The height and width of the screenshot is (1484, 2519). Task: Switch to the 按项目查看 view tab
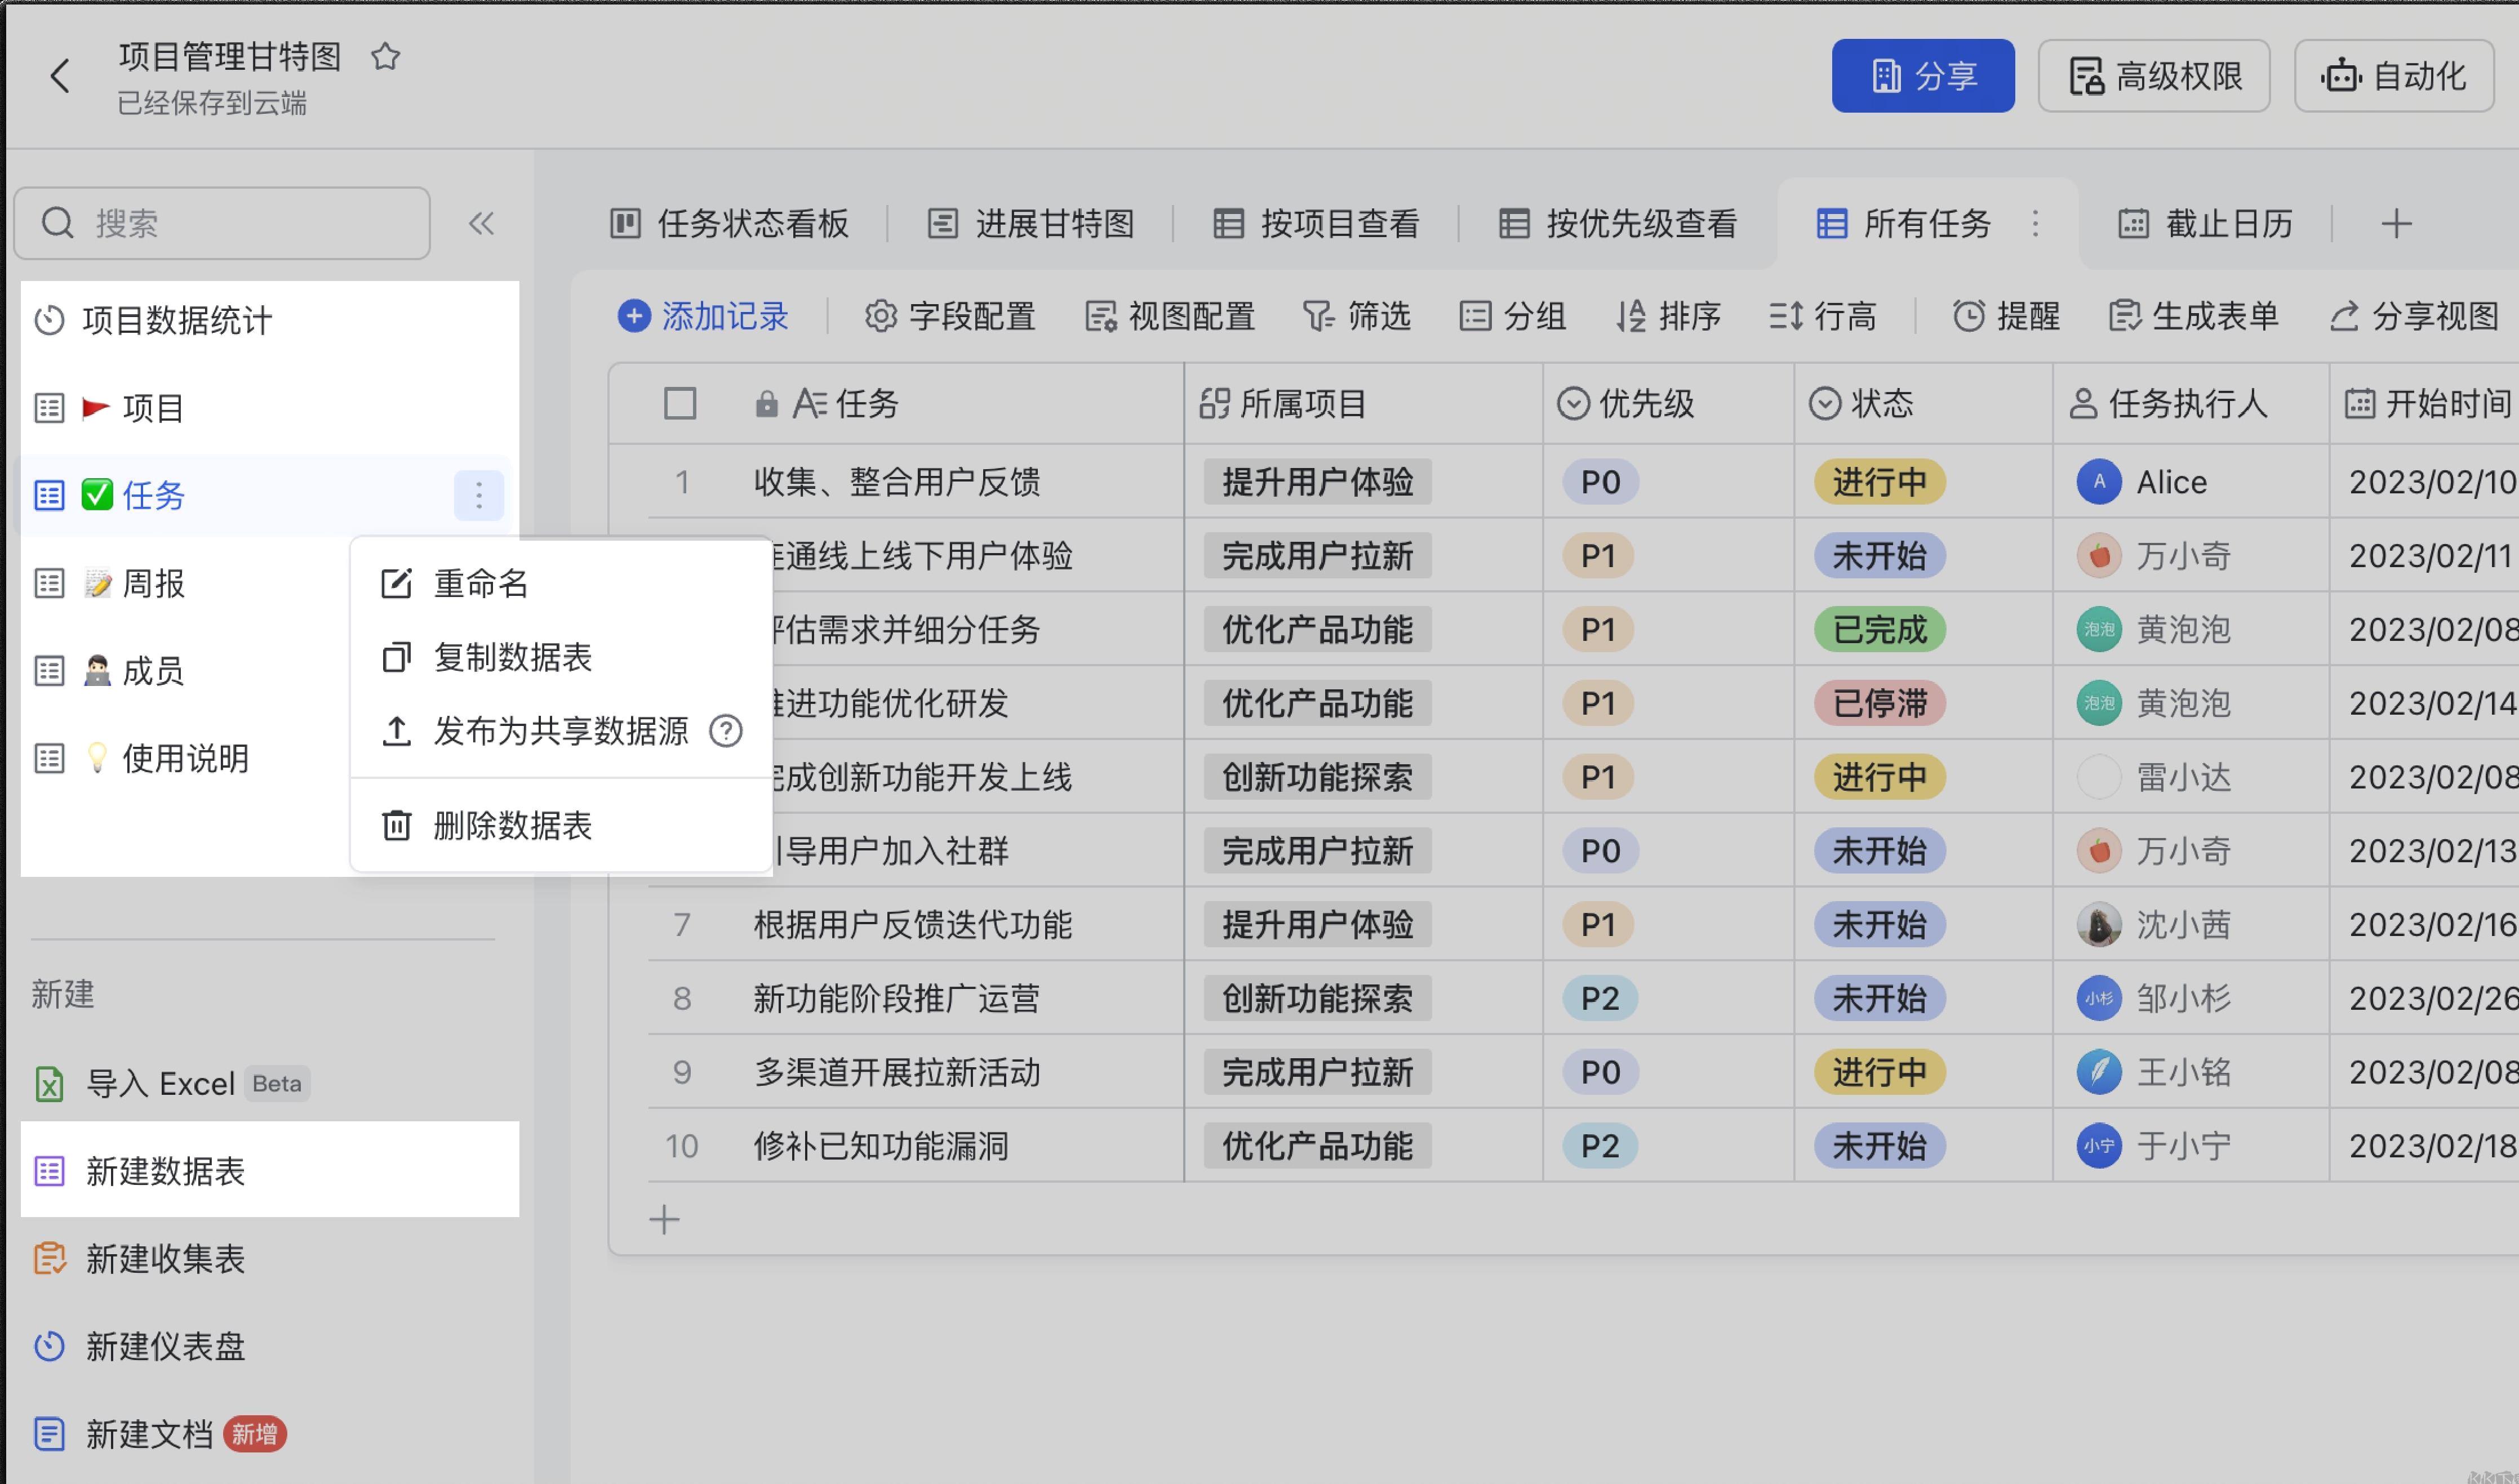[x=1316, y=223]
